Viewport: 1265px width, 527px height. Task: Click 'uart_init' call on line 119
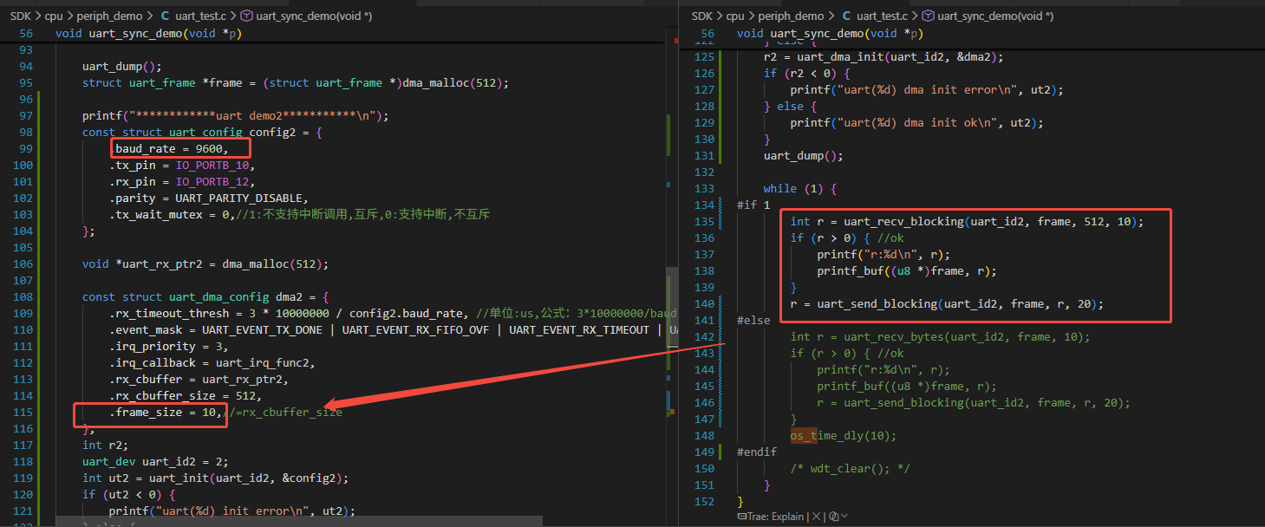pyautogui.click(x=179, y=478)
